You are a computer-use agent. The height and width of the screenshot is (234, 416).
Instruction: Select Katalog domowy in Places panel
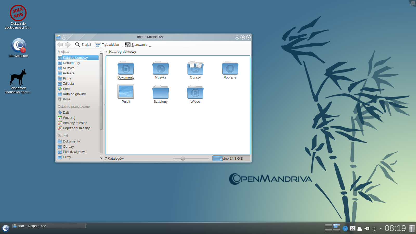[78, 58]
